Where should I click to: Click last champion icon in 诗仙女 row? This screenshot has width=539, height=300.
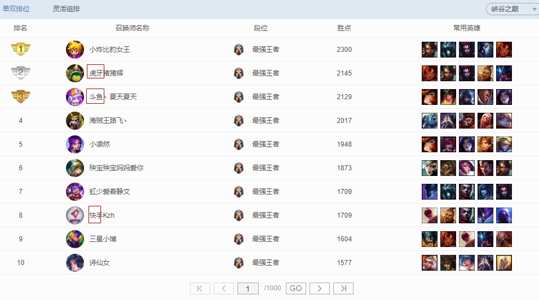pos(504,263)
